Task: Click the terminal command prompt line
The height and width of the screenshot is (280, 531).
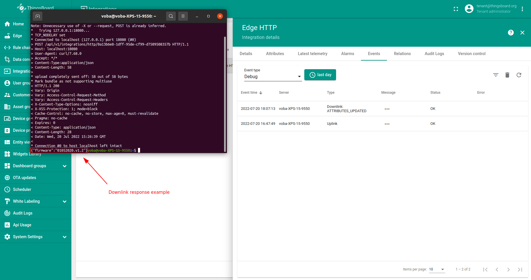Action: (114, 151)
